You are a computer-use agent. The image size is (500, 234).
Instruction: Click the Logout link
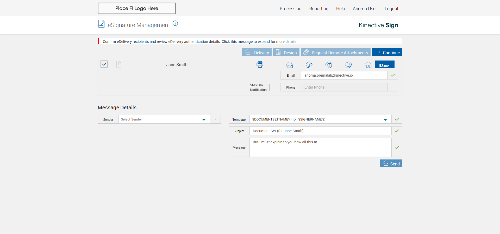[391, 9]
